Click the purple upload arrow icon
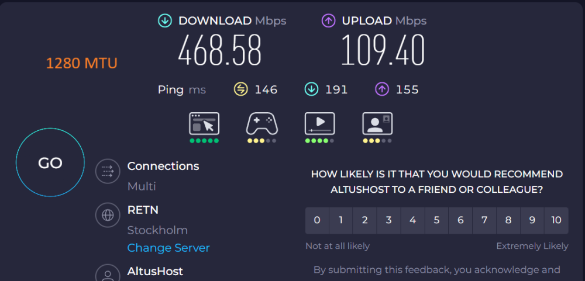585x281 pixels. click(x=328, y=21)
